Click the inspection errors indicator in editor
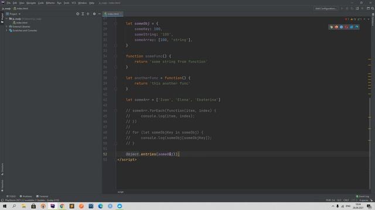375x210 pixels. coord(347,19)
